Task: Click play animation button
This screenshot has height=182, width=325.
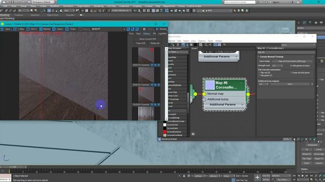Action: pyautogui.click(x=303, y=176)
